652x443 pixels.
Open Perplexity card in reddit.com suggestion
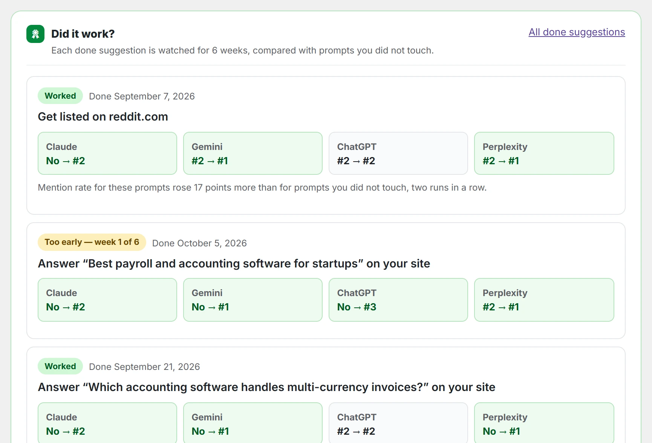(x=544, y=153)
